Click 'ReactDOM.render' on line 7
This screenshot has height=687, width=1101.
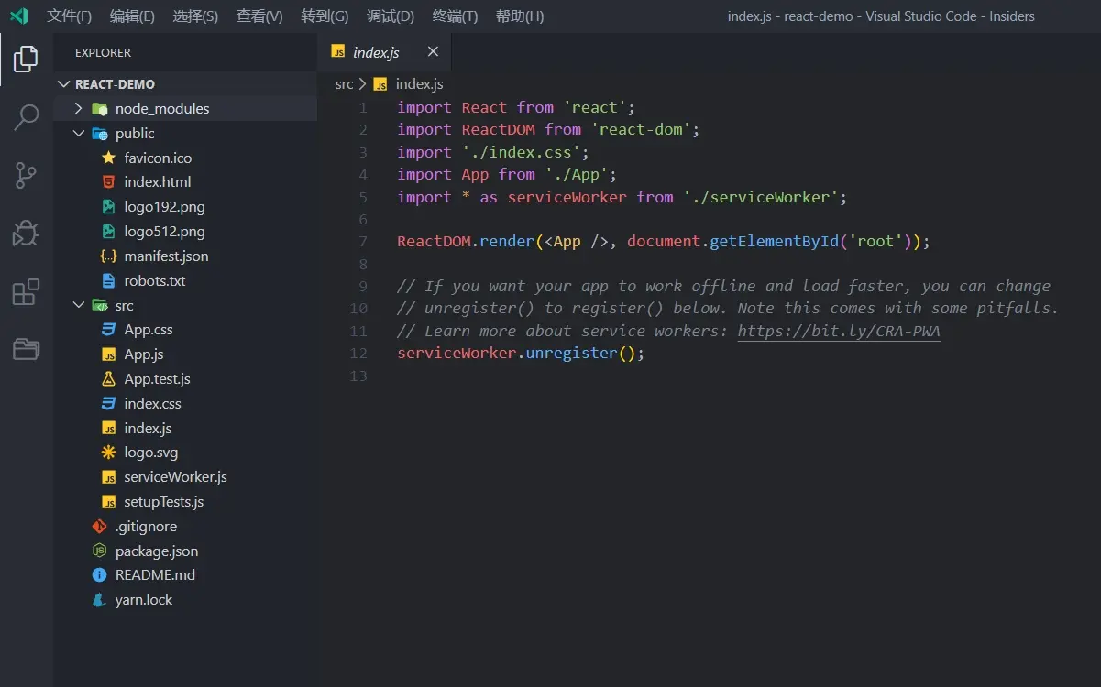coord(466,242)
